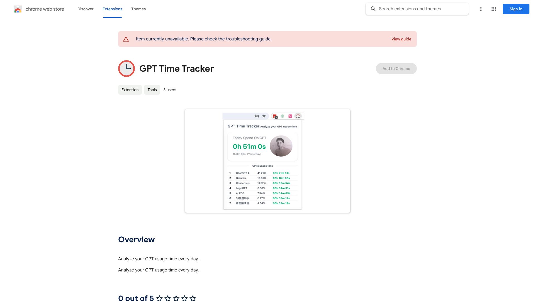Click the Extension category badge
535x301 pixels.
coord(130,90)
